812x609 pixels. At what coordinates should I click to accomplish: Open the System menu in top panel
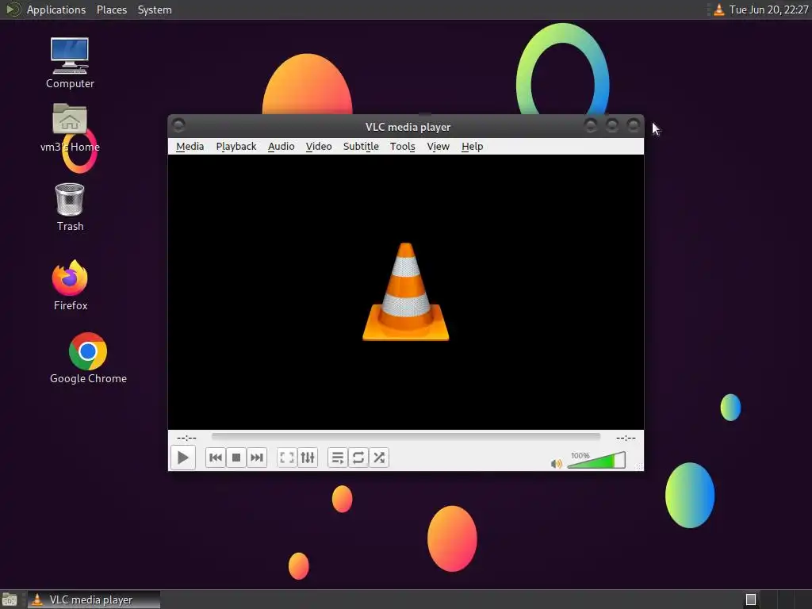(x=155, y=10)
